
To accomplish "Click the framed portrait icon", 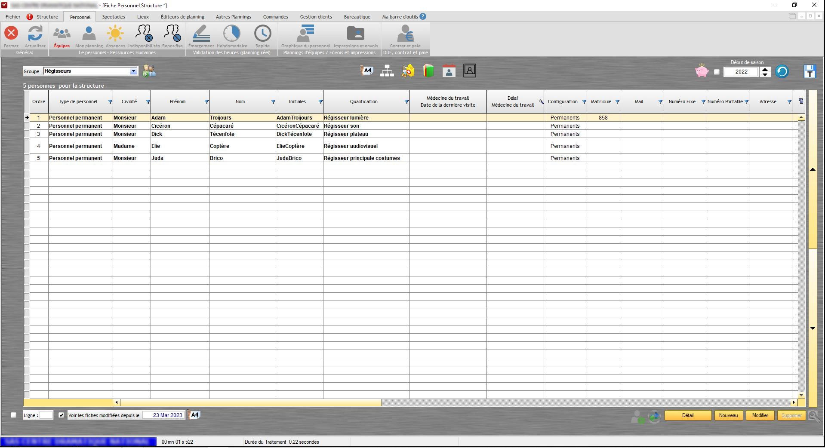I will (x=470, y=71).
